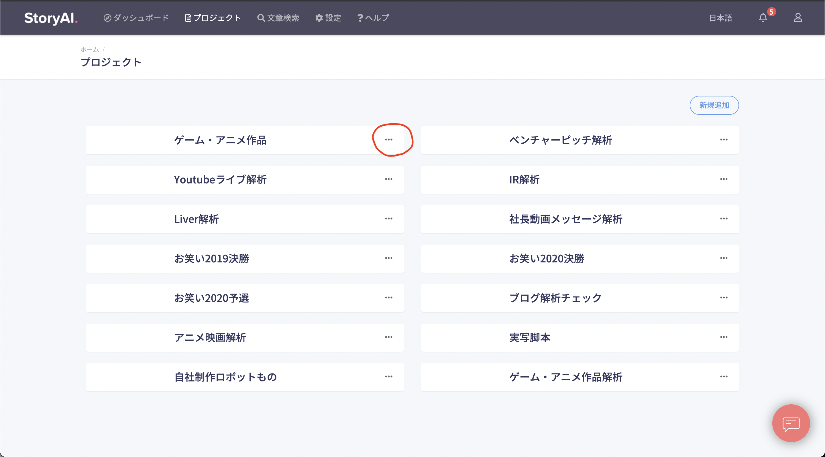Open the chat support bubble

791,423
